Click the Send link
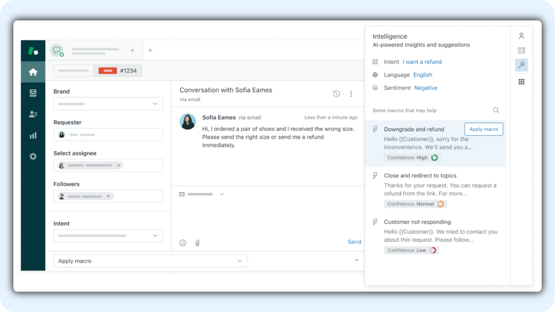The height and width of the screenshot is (312, 555). 354,242
